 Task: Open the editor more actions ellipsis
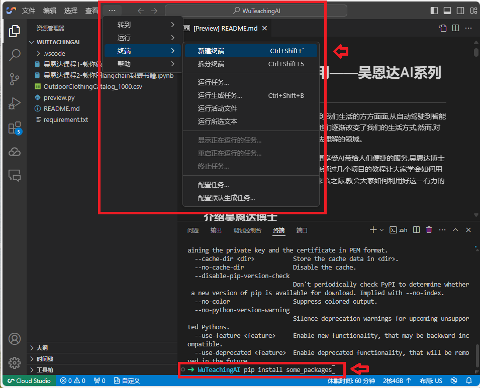coord(468,28)
